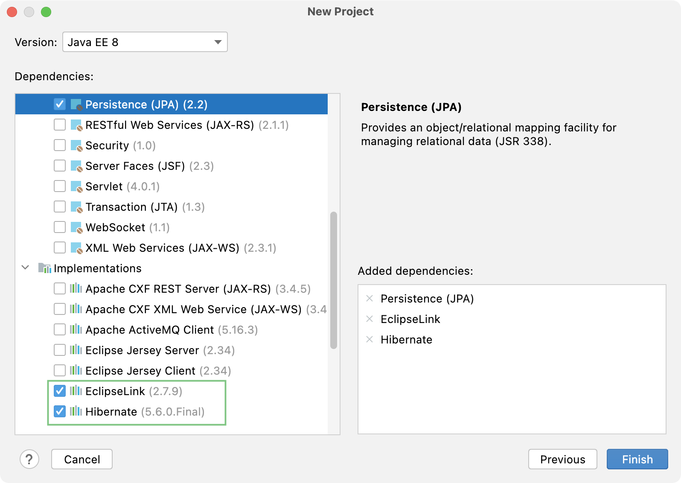Click the Cancel button
Viewport: 681px width, 483px height.
pos(82,459)
